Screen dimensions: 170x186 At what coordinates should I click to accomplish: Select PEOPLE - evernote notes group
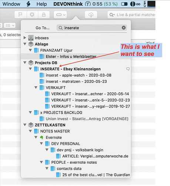coord(74,162)
